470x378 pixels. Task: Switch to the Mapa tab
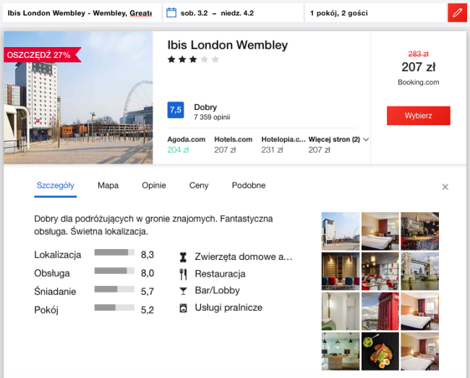[x=108, y=185]
